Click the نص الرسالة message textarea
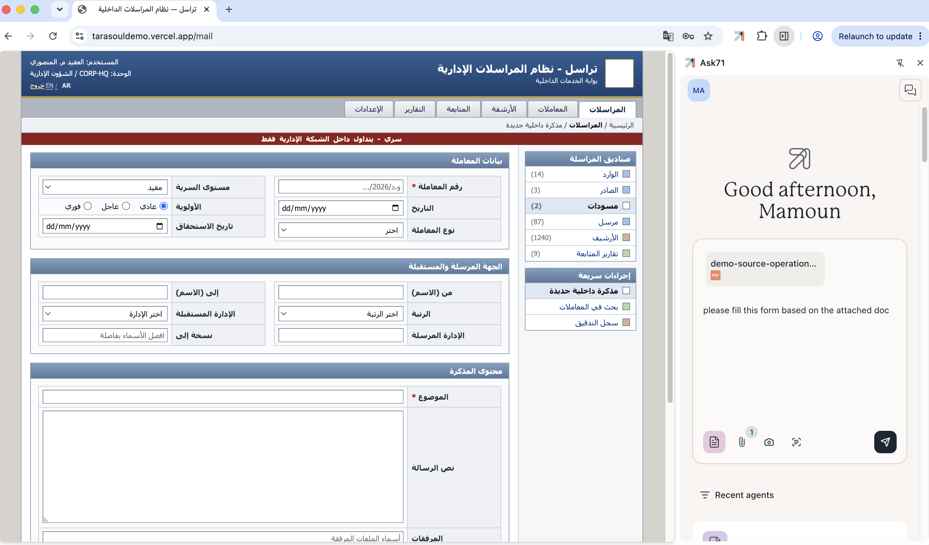 tap(223, 467)
